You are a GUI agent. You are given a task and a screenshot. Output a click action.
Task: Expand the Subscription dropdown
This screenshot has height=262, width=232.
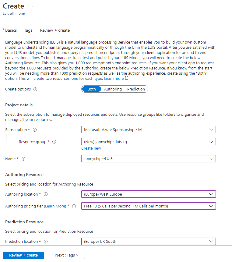148,130
